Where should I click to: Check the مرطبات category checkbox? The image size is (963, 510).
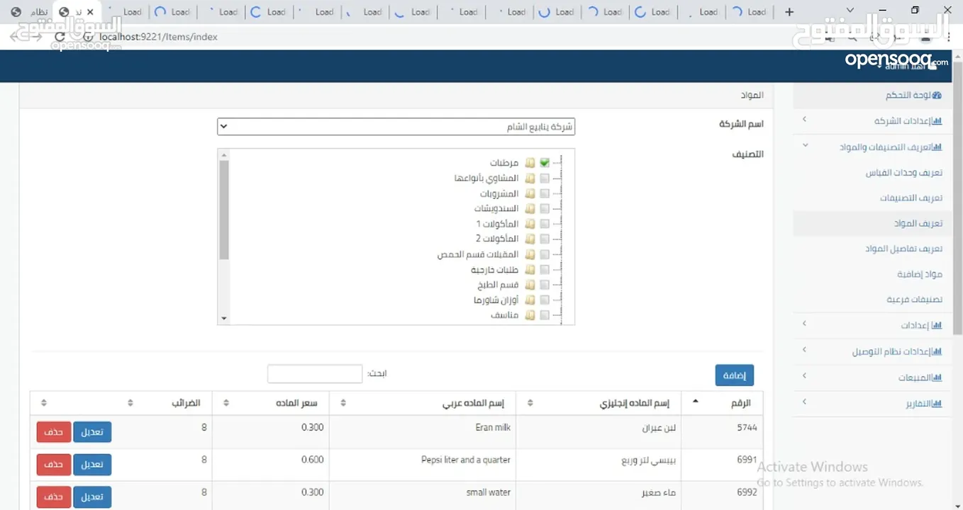pyautogui.click(x=545, y=163)
